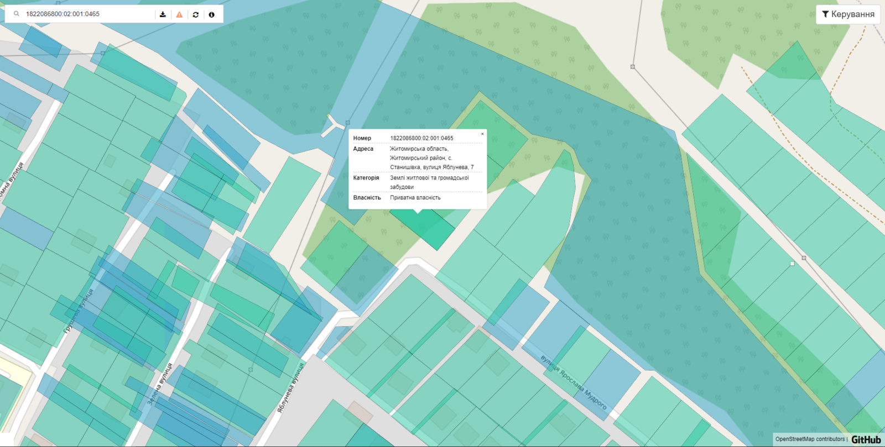
Task: Click the Адреса address text in popup
Action: (x=431, y=158)
